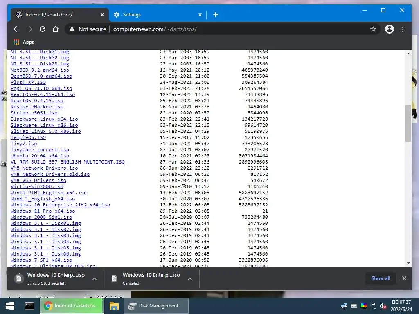Click the colorful display tray icon
419x314 pixels.
(364, 306)
